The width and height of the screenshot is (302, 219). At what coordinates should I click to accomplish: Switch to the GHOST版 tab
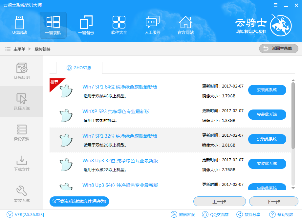79,68
